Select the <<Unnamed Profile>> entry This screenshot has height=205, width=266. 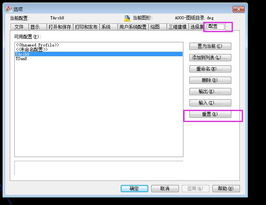99,45
